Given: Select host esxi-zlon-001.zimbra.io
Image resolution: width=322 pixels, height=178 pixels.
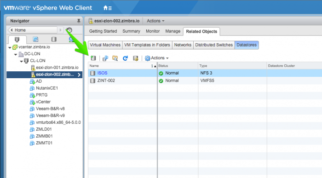Looking at the screenshot, I should (x=57, y=68).
